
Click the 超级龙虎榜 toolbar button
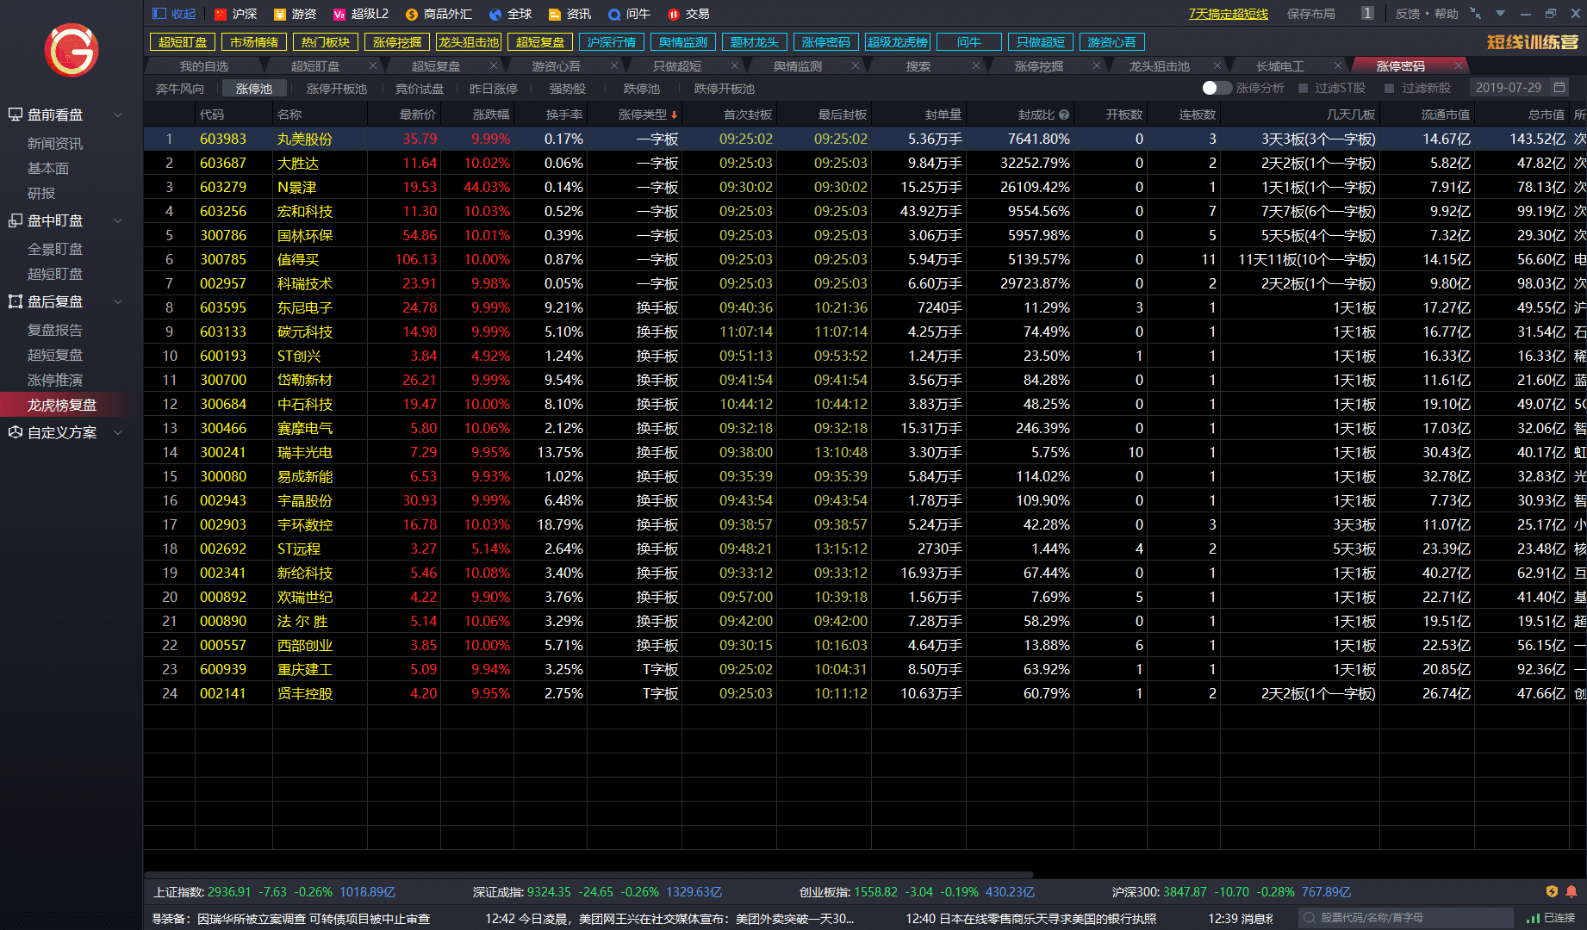coord(898,42)
